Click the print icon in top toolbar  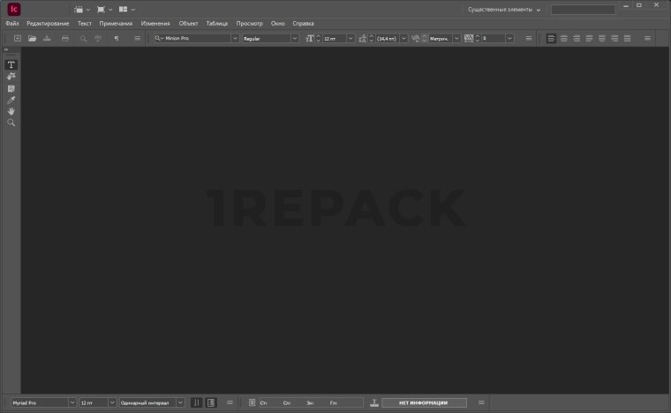tap(64, 39)
